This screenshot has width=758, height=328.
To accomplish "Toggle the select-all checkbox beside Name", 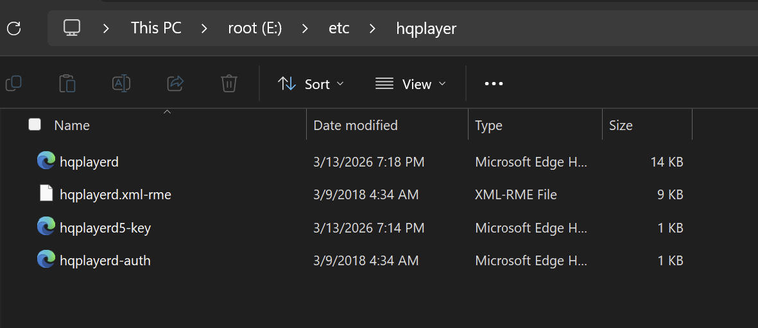I will coord(35,124).
